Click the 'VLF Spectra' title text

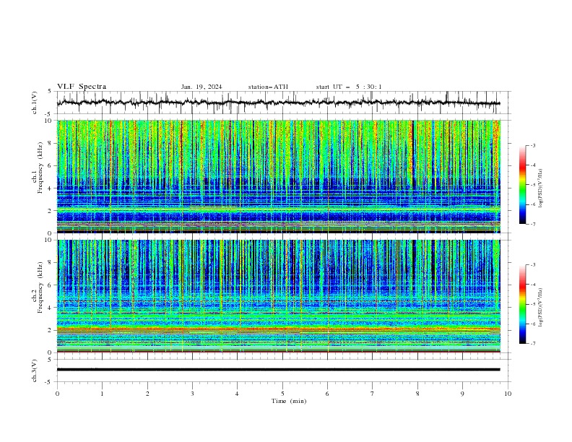coord(82,87)
